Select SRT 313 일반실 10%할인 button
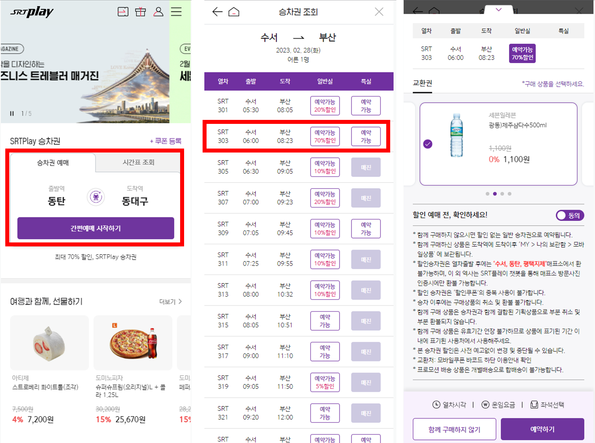The image size is (595, 443). coord(325,290)
